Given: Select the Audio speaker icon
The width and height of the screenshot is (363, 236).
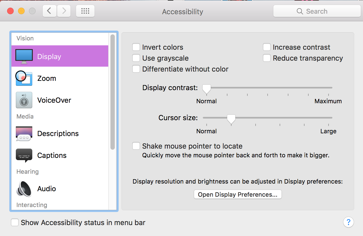Looking at the screenshot, I should pos(24,189).
